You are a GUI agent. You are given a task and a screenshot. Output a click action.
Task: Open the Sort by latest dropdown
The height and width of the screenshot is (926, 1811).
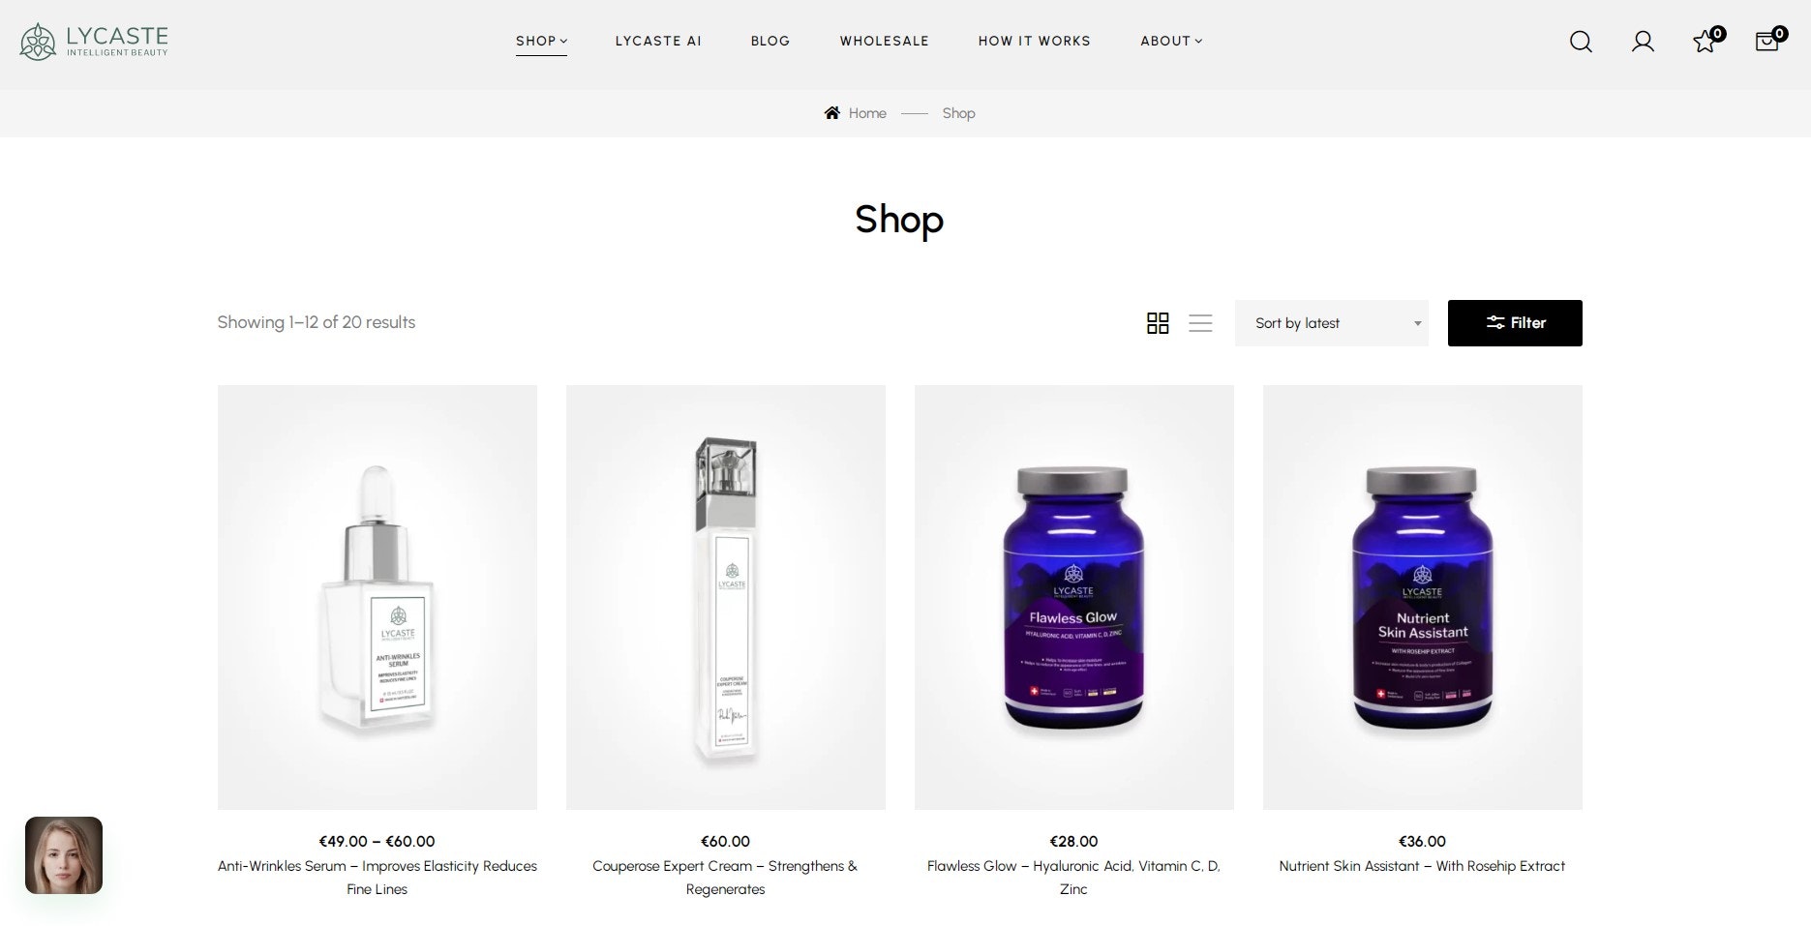(1331, 323)
